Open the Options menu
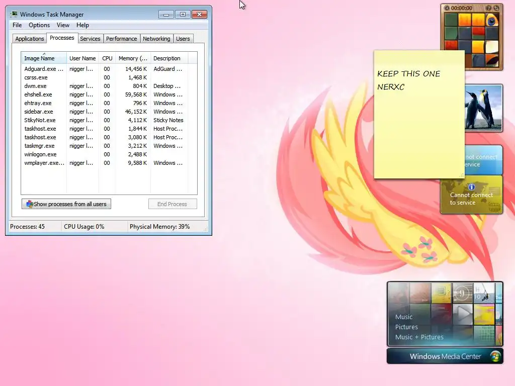515x386 pixels. 39,25
